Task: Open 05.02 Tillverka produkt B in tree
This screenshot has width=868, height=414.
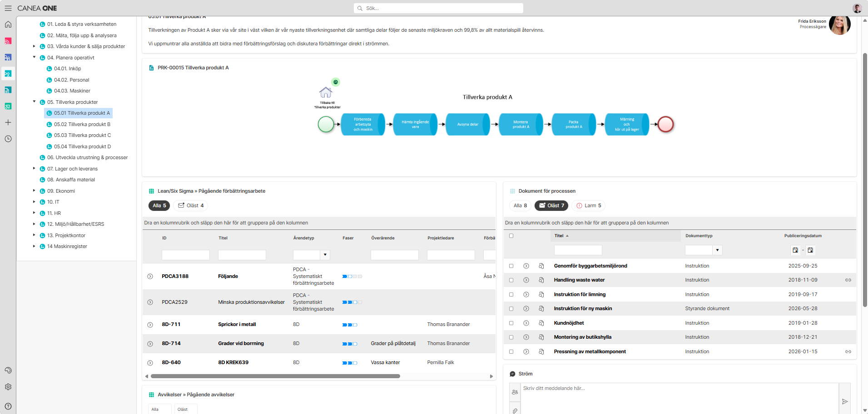Action: tap(82, 124)
